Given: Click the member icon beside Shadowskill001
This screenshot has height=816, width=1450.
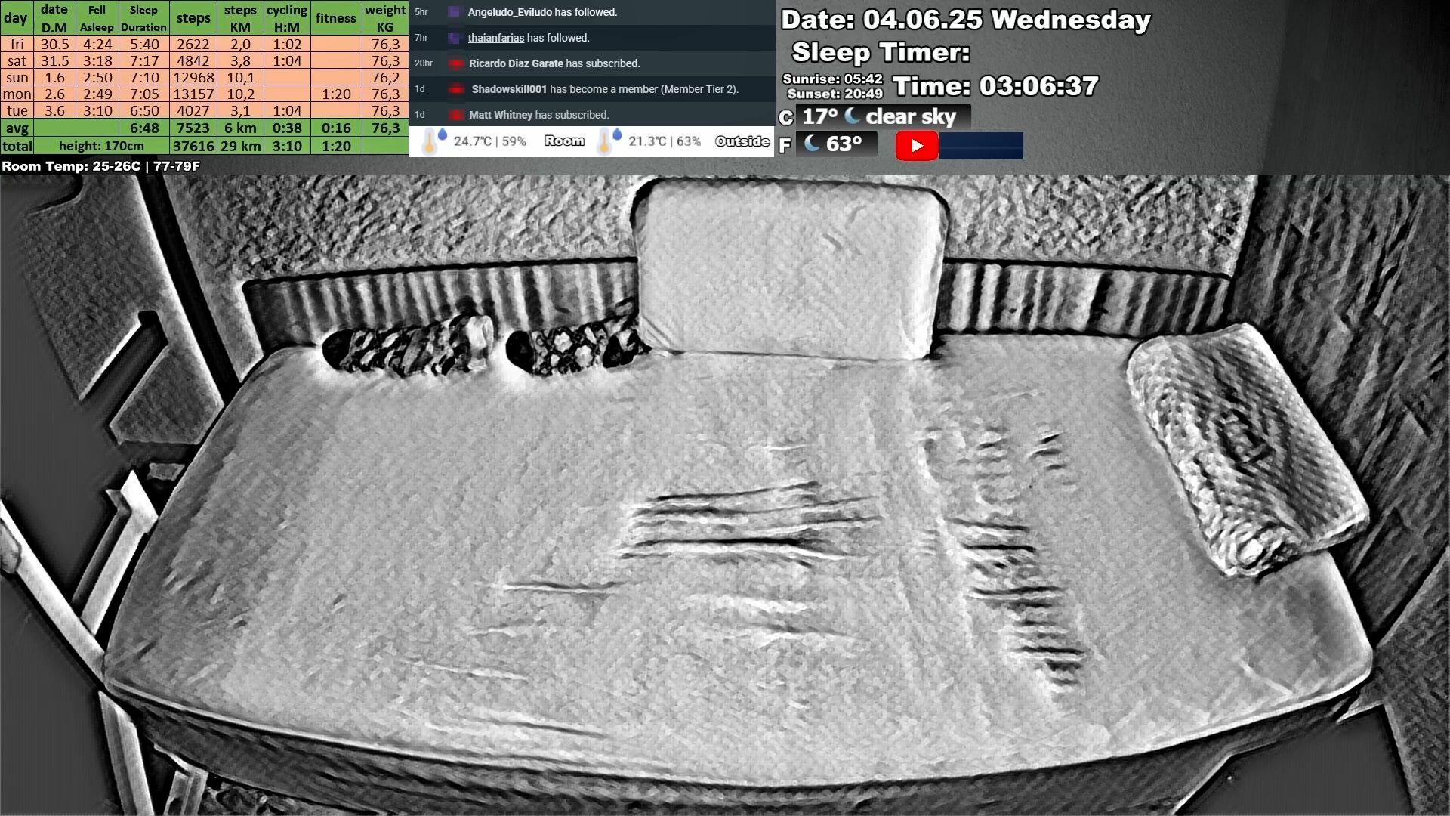Looking at the screenshot, I should pyautogui.click(x=456, y=89).
